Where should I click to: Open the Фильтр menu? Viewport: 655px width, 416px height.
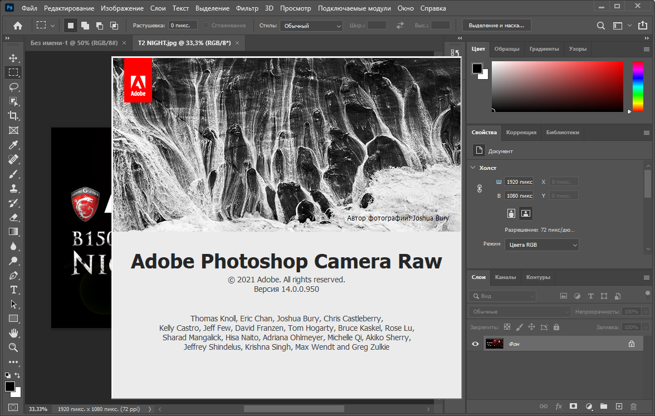[247, 8]
